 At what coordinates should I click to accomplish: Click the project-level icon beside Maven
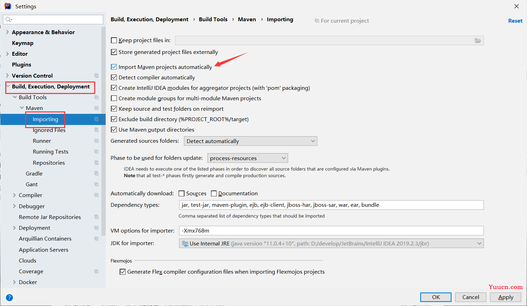pyautogui.click(x=96, y=108)
